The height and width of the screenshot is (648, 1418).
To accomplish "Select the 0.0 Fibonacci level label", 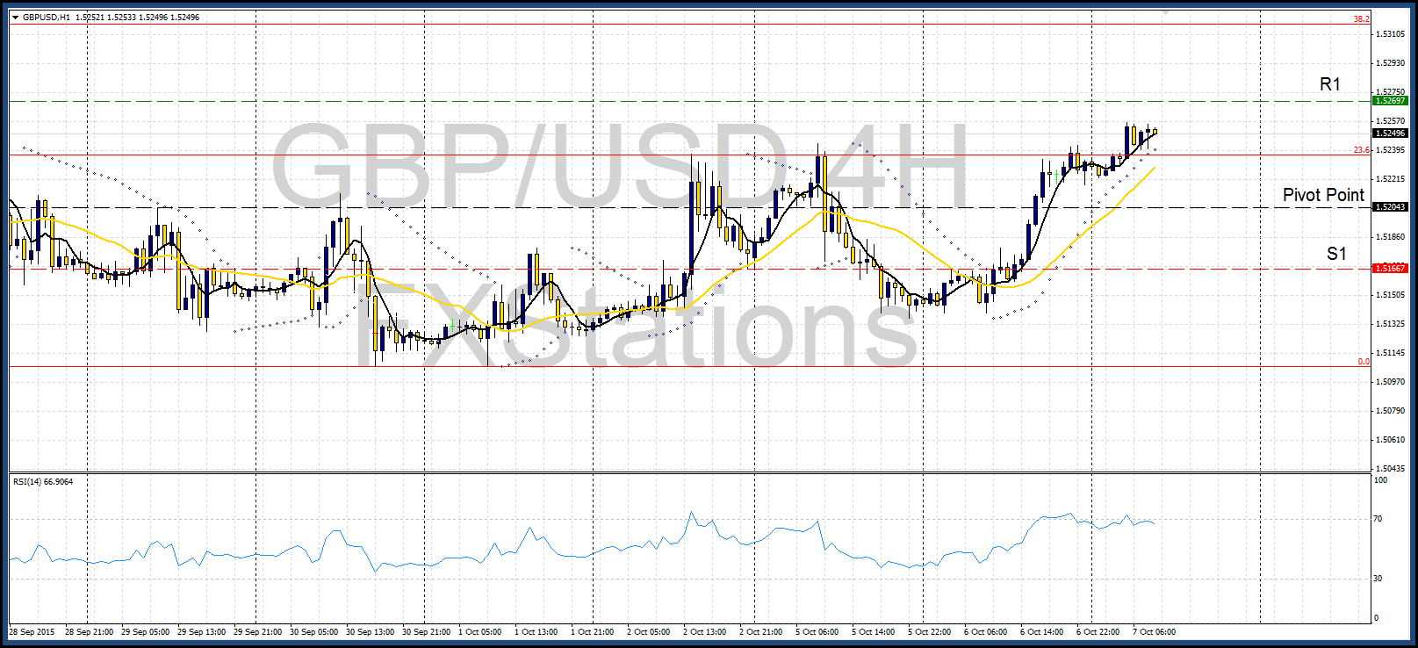I will pyautogui.click(x=1364, y=362).
